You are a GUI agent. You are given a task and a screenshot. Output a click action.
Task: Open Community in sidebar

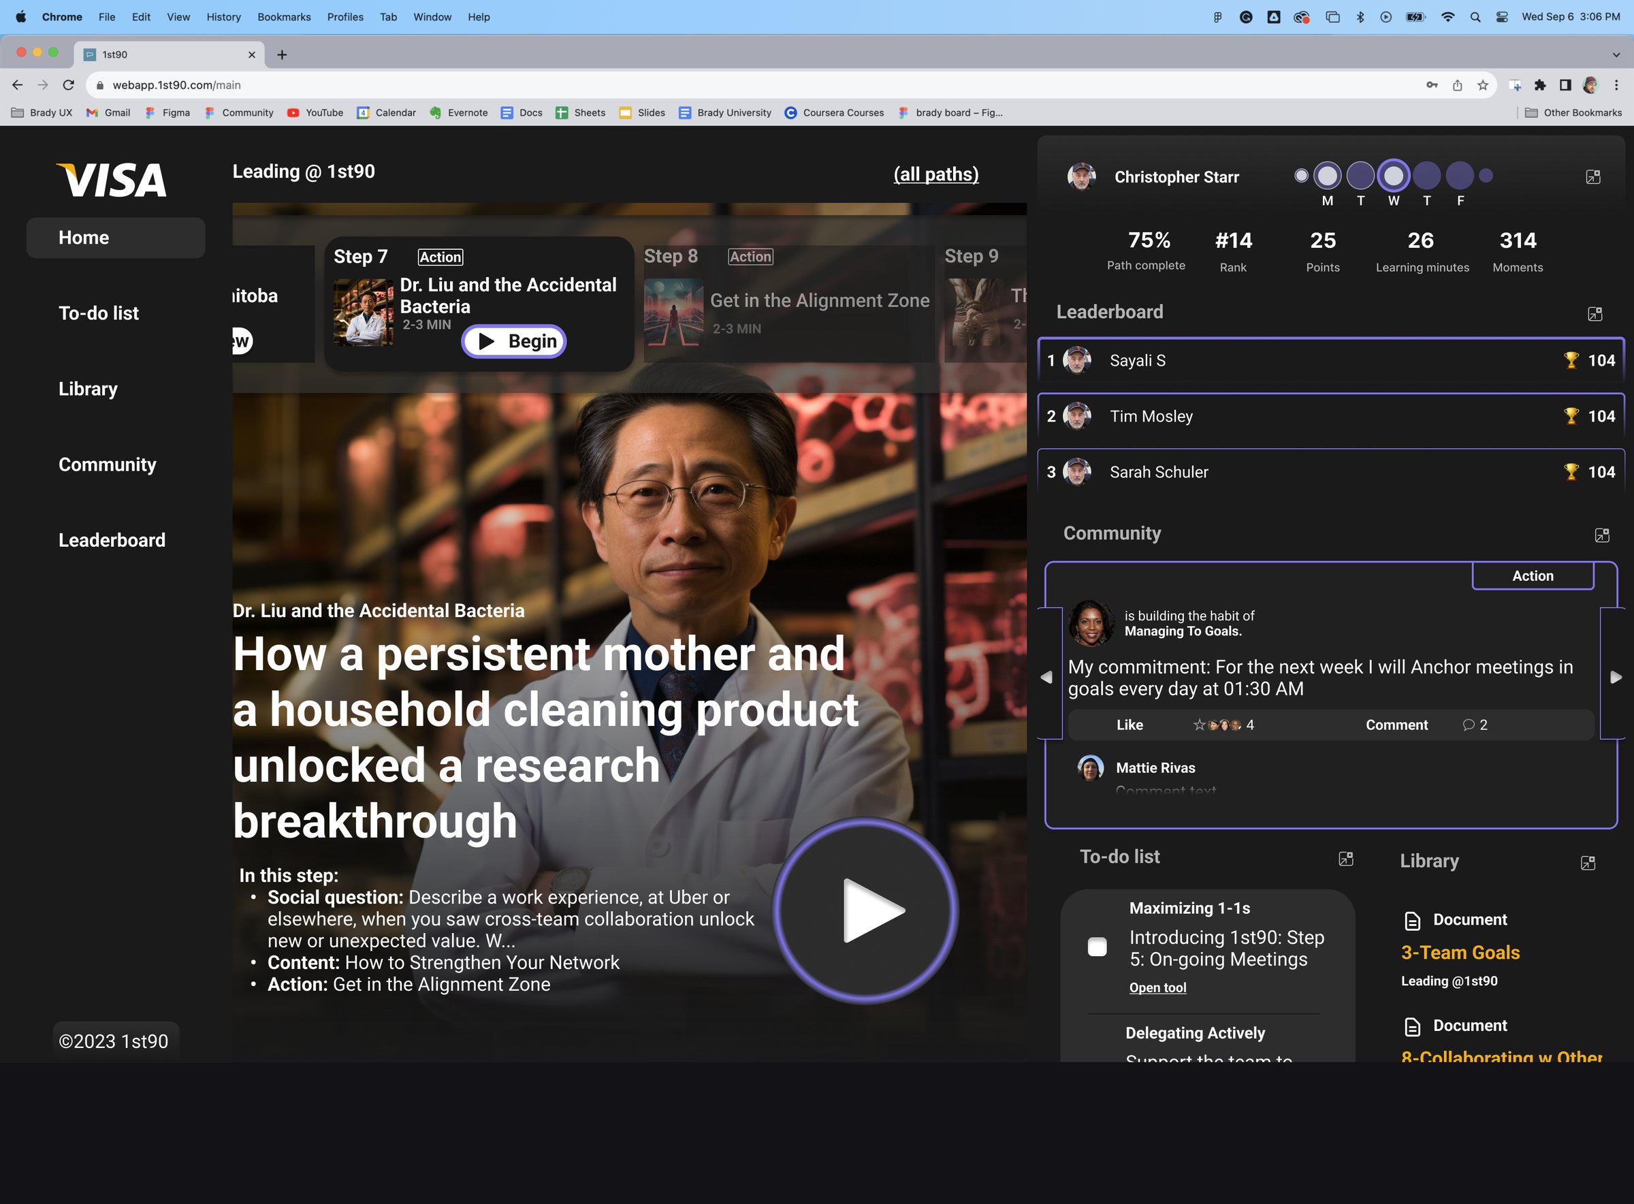[x=107, y=464]
